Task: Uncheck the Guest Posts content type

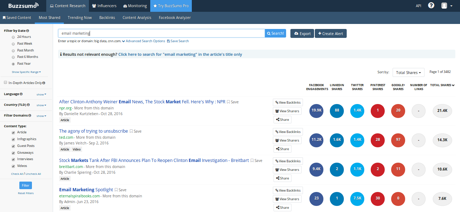Action: [14, 146]
